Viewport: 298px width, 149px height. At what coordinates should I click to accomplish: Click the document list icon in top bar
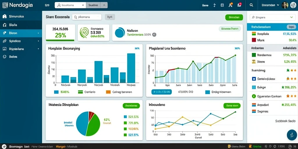coord(222,5)
